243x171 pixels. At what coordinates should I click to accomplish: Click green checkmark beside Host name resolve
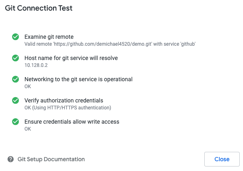pos(15,58)
